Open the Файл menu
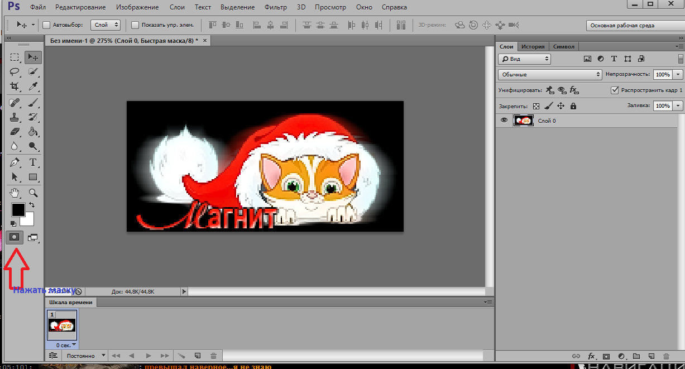Screen dimensions: 685x369 (38, 7)
